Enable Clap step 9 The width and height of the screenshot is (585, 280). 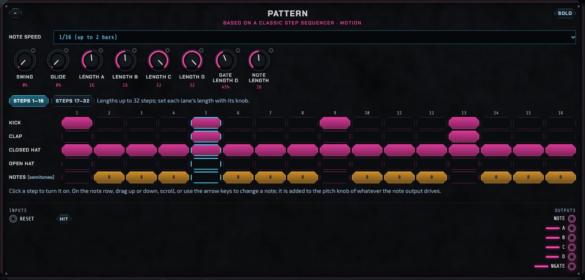[x=335, y=136]
